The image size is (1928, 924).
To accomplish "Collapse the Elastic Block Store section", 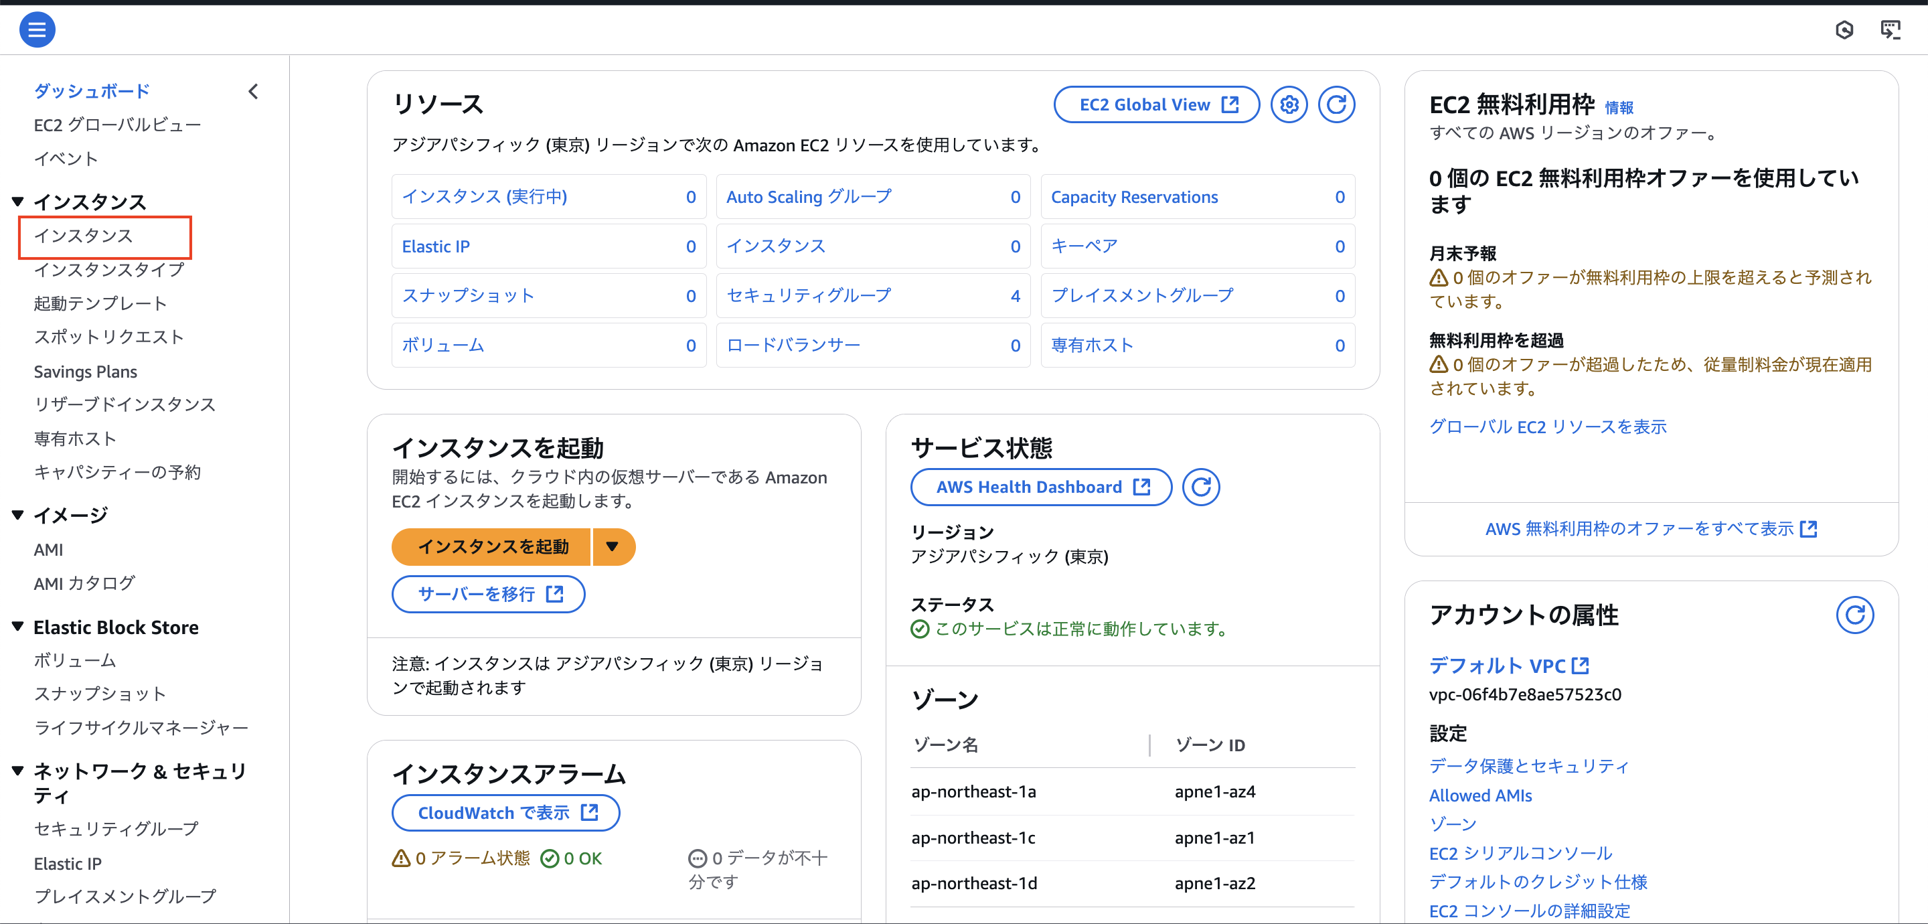I will 17,627.
